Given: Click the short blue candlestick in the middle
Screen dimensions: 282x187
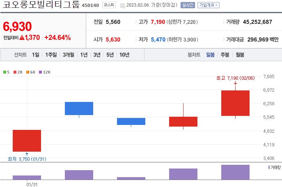Looking at the screenshot, I should pos(131,121).
